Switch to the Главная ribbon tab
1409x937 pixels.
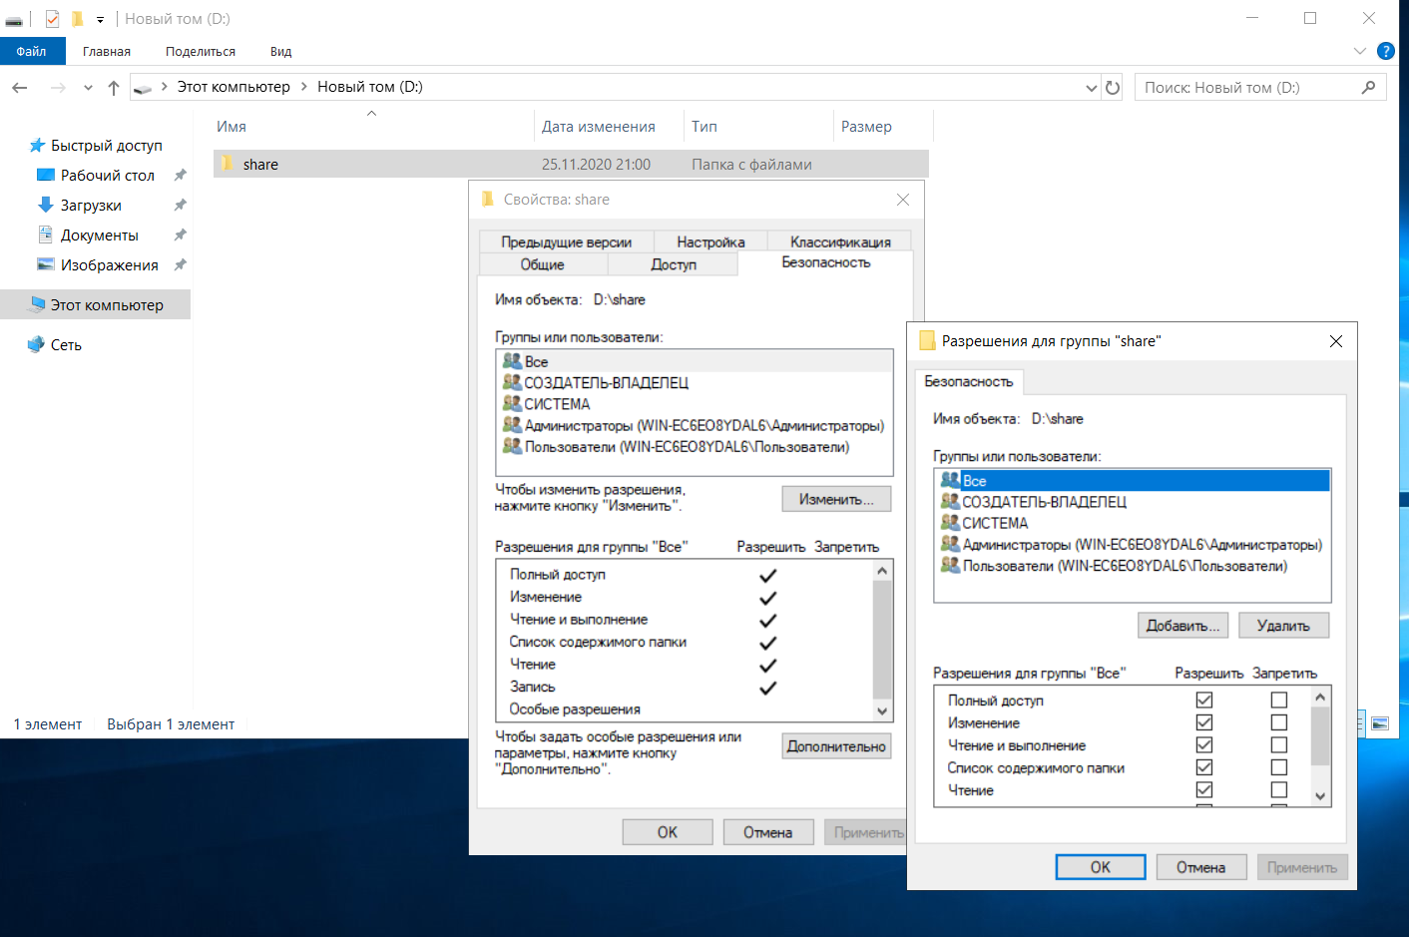pyautogui.click(x=107, y=51)
